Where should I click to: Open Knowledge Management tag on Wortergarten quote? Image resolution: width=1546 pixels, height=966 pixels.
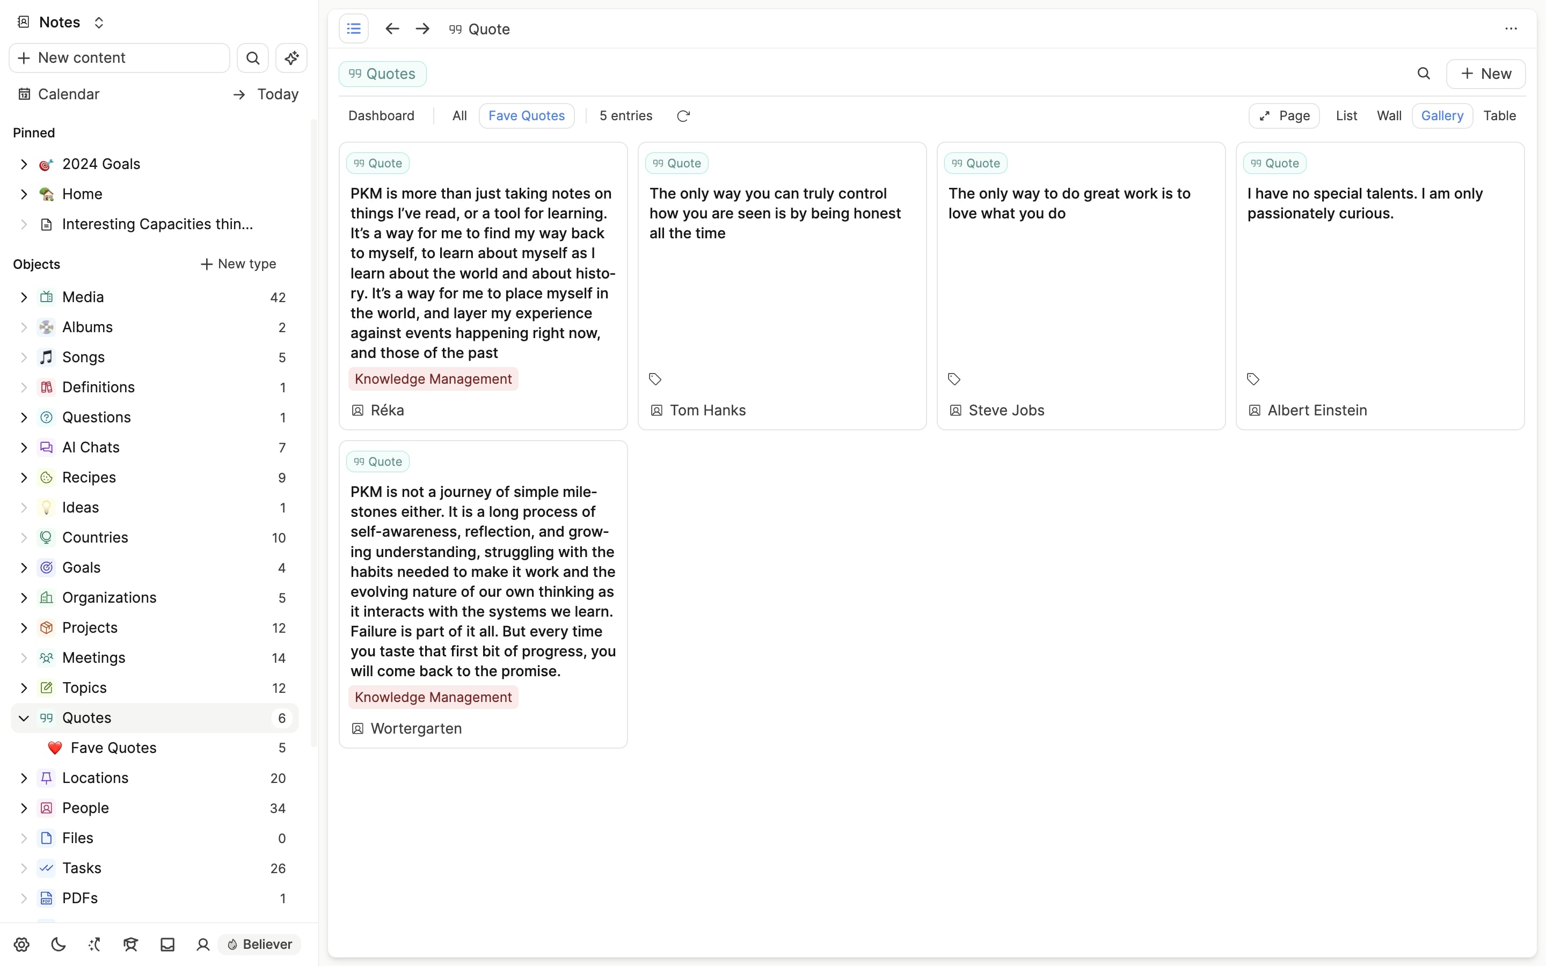[433, 697]
